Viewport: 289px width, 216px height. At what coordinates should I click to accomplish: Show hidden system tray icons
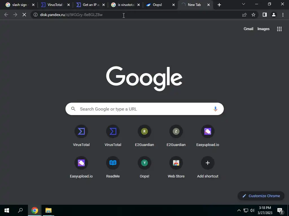click(x=239, y=210)
